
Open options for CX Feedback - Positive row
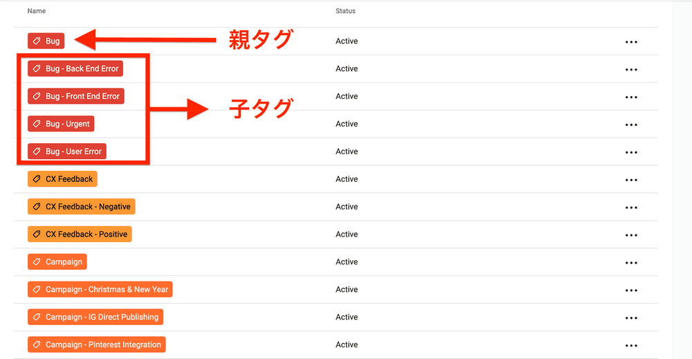(x=630, y=235)
